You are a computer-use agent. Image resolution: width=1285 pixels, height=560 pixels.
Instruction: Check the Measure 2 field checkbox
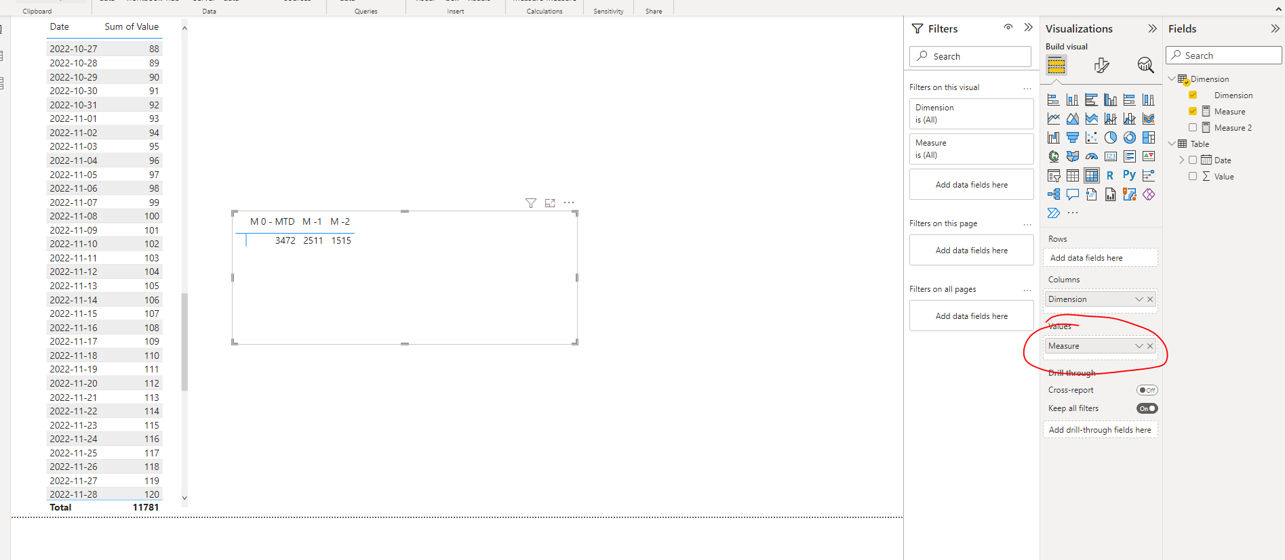pyautogui.click(x=1193, y=127)
